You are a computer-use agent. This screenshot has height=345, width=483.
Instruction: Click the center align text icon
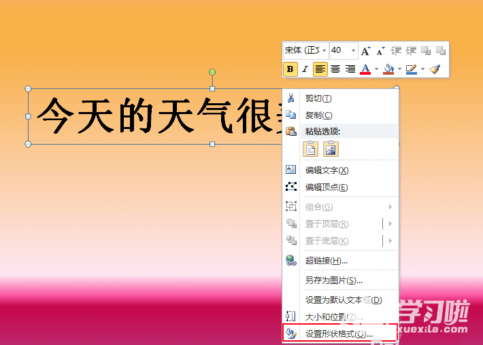tap(335, 69)
